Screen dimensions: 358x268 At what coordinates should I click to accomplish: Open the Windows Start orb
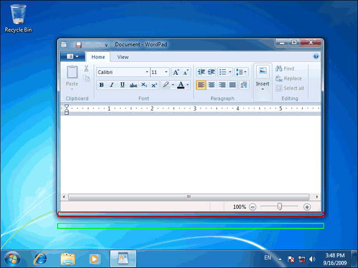12,259
